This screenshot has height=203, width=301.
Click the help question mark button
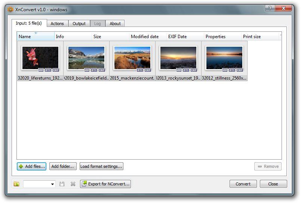[x=270, y=8]
